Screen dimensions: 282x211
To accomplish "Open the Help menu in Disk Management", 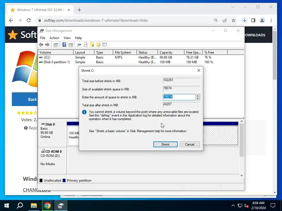I will 78,38.
